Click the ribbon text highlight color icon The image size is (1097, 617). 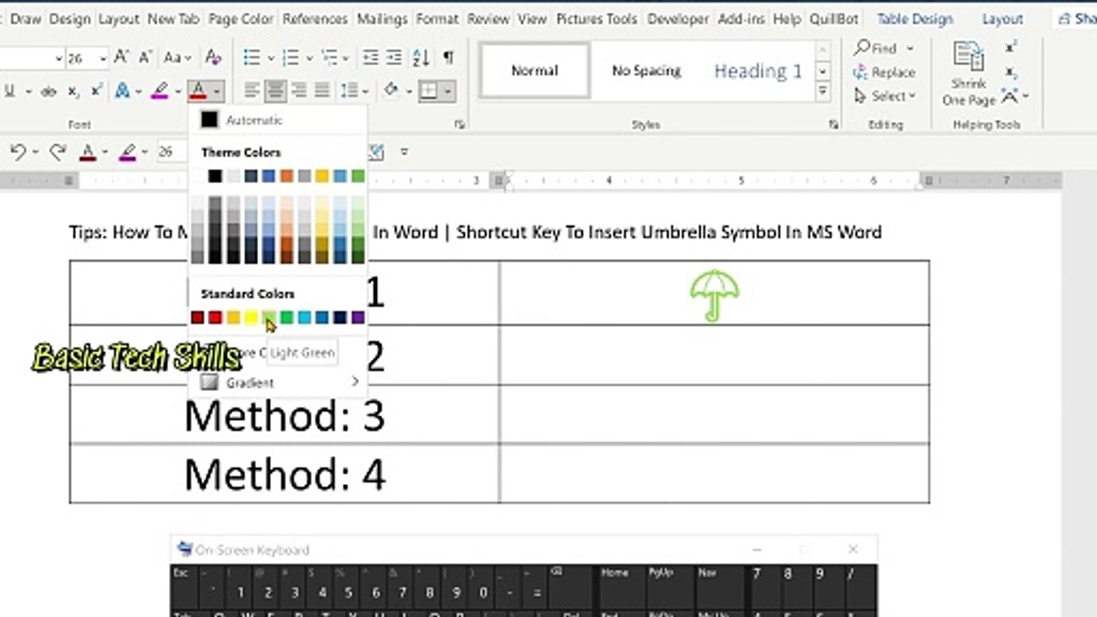coord(159,91)
